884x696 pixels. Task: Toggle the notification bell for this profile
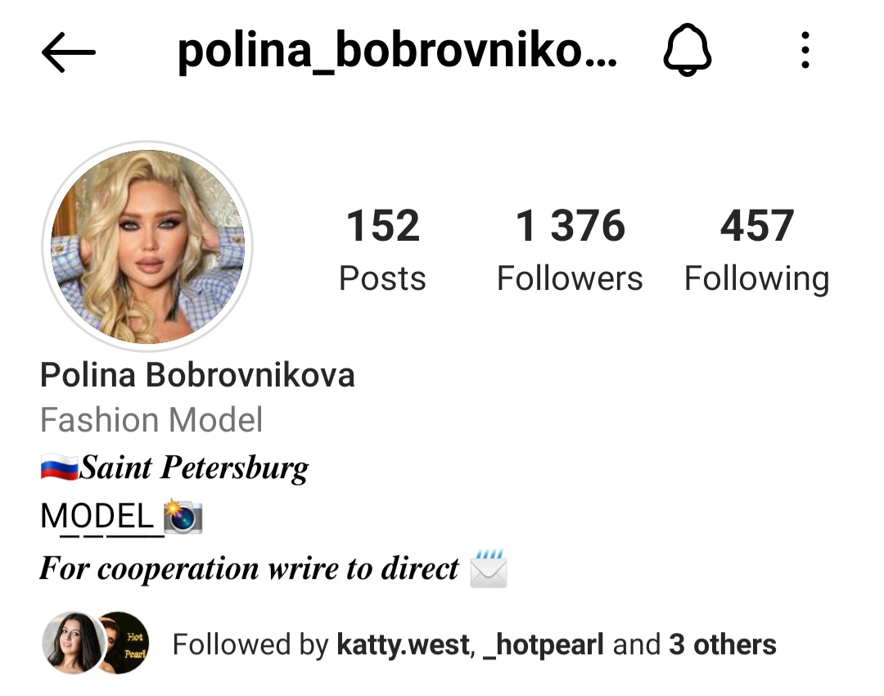[688, 50]
